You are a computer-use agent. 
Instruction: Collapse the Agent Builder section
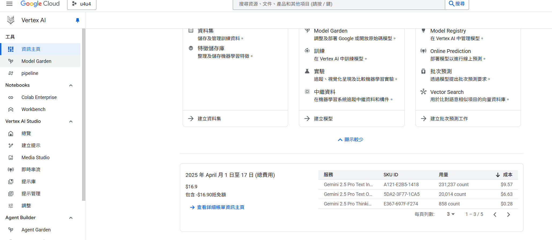71,218
